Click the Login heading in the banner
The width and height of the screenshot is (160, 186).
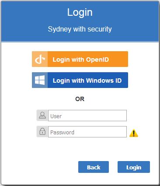(x=80, y=12)
